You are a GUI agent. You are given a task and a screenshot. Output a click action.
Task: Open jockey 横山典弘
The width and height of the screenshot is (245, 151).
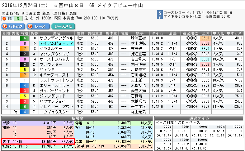tap(138, 43)
